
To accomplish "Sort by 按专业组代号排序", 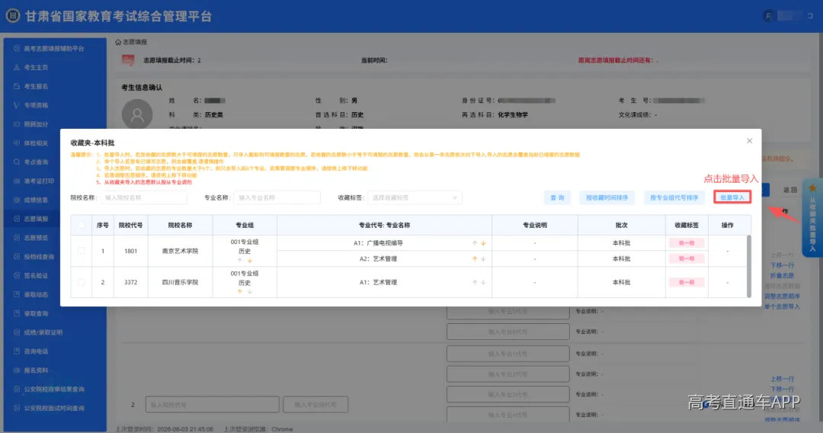I will pyautogui.click(x=674, y=197).
